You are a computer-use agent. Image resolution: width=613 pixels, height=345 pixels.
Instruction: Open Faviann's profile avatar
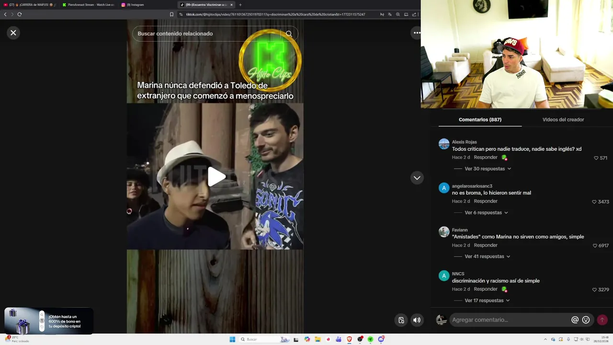[444, 232]
